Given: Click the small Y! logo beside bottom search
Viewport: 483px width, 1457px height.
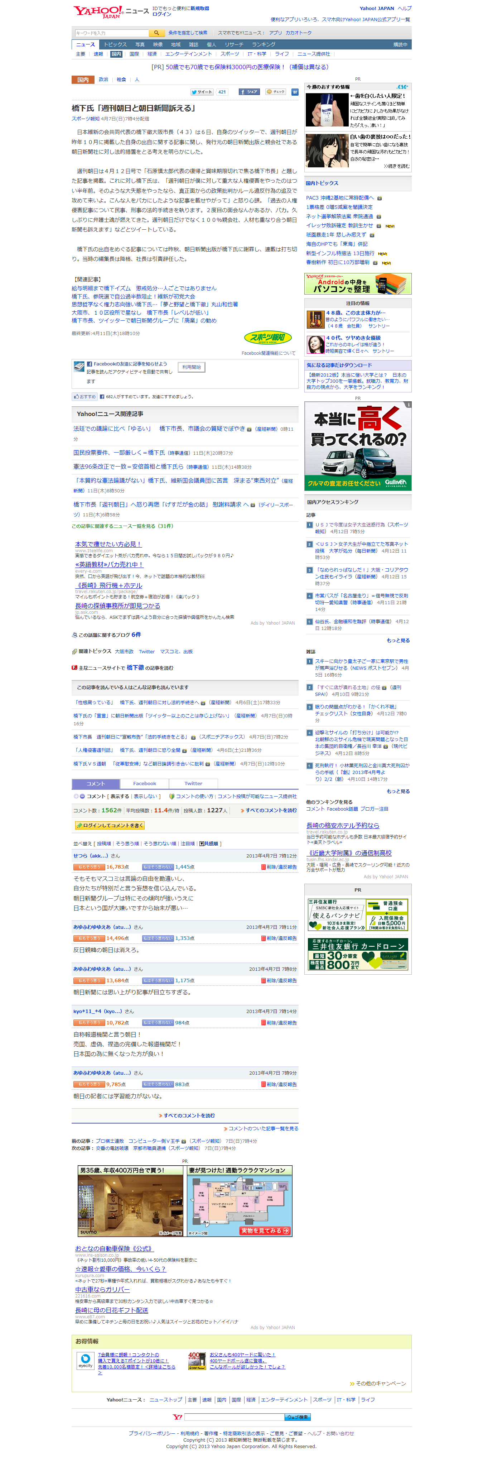Looking at the screenshot, I should point(177,1417).
